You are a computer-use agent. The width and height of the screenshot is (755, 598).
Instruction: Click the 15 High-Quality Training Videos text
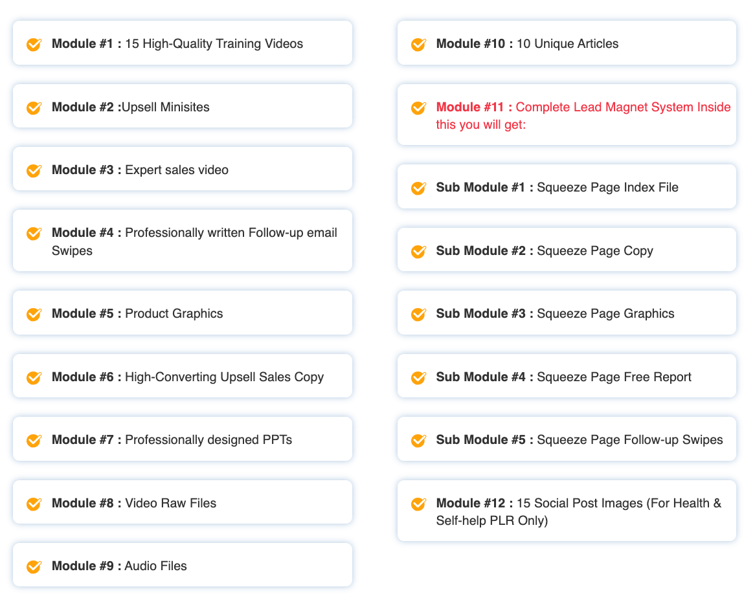214,44
